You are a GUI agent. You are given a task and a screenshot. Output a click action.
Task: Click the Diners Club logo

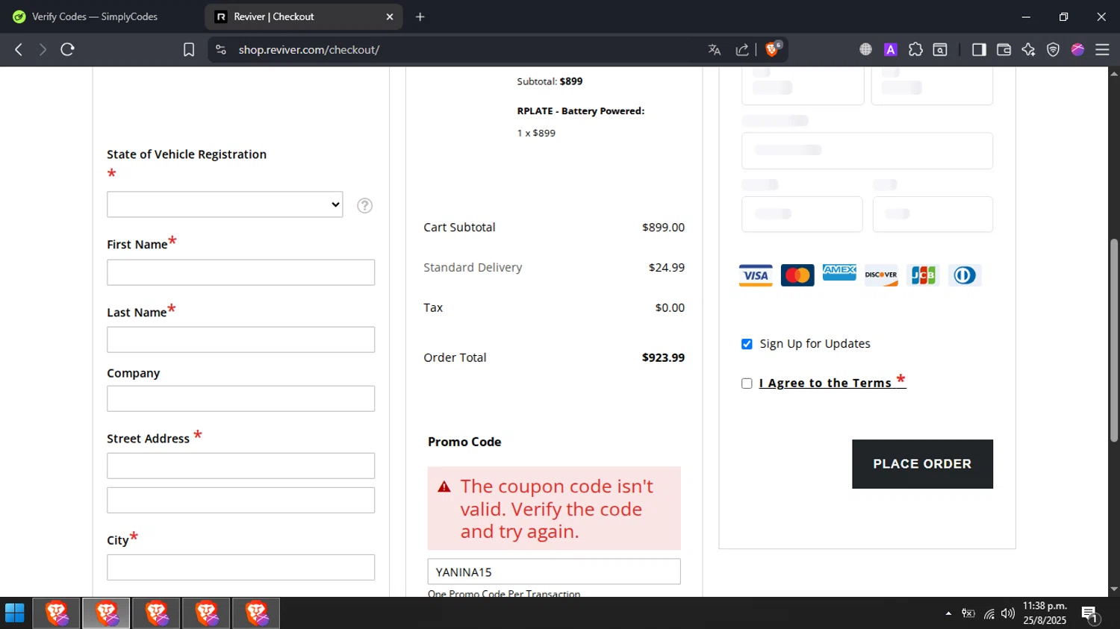coord(965,275)
